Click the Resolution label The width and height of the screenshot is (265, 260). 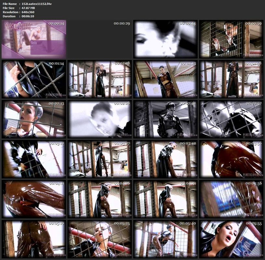10,12
